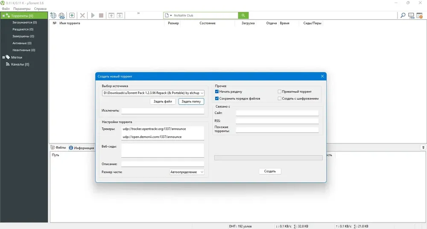This screenshot has height=229, width=427.
Task: Click the Create new torrent plus icon
Action: click(x=72, y=15)
